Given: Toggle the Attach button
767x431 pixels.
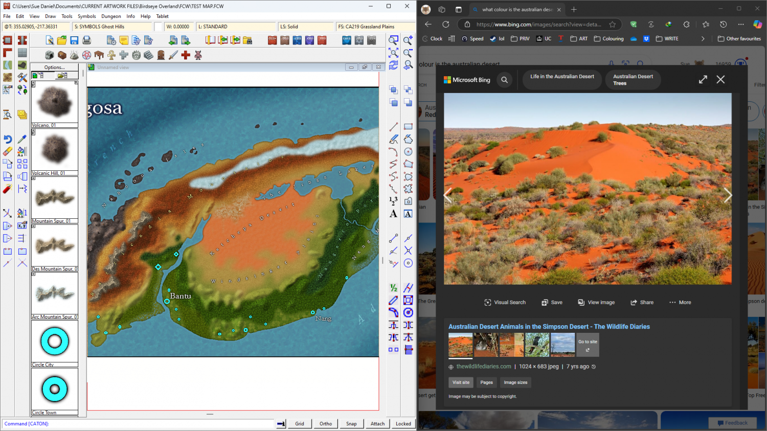Looking at the screenshot, I should (377, 423).
